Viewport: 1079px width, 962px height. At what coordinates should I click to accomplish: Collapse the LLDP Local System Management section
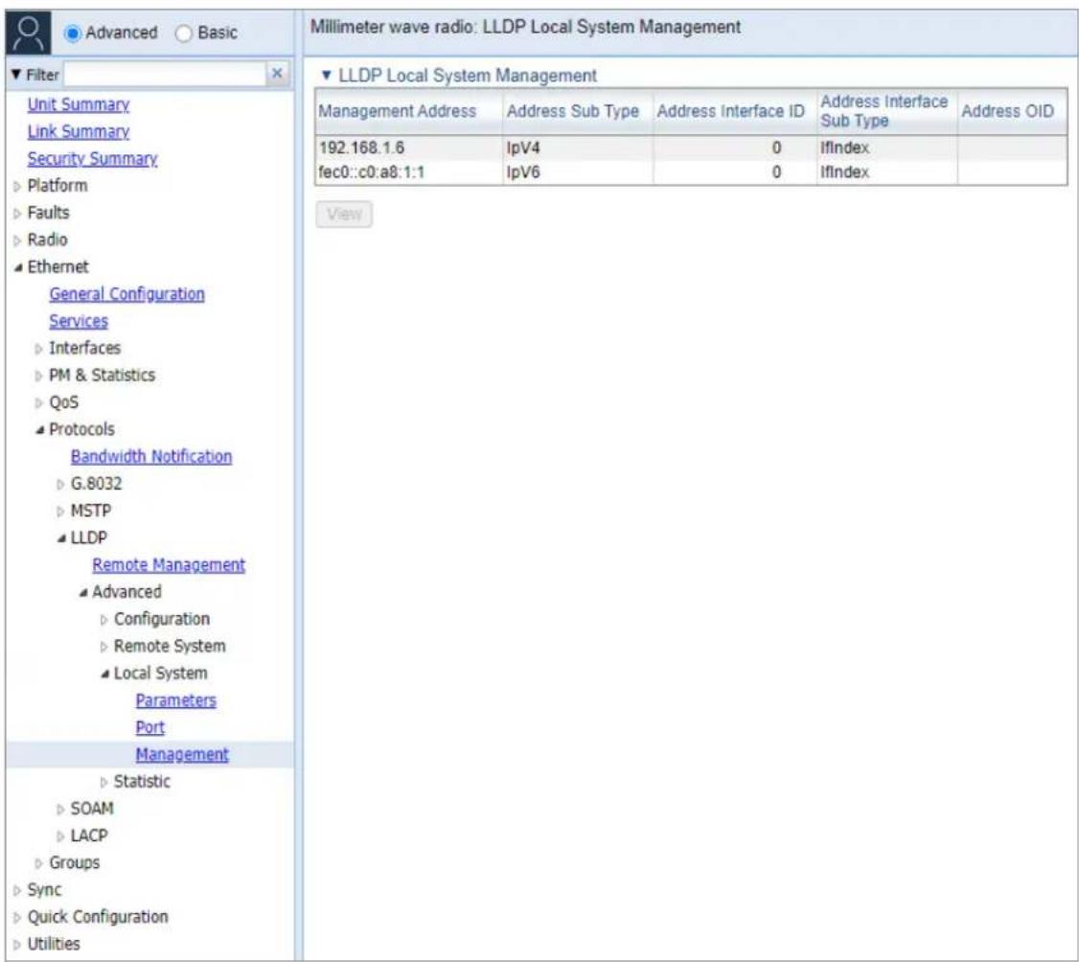(326, 75)
